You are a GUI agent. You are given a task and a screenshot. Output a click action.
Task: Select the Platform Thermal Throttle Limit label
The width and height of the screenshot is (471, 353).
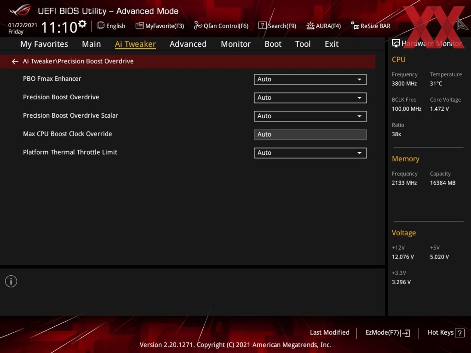[70, 152]
